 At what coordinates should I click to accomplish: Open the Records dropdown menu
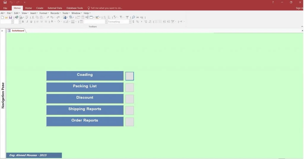tap(55, 13)
